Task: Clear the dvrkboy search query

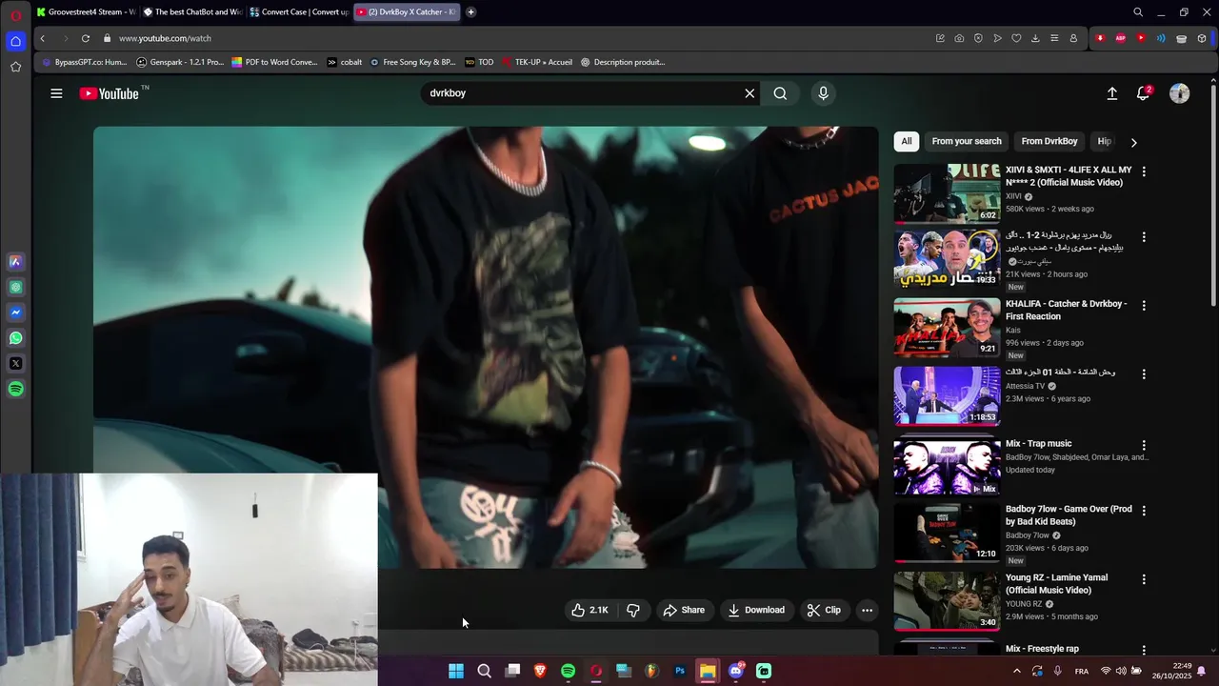Action: pyautogui.click(x=749, y=93)
